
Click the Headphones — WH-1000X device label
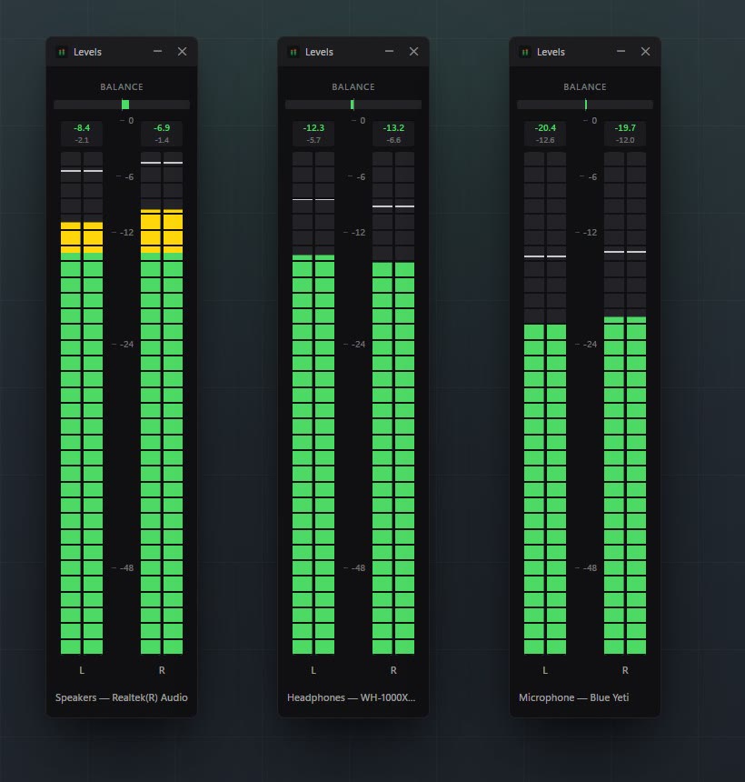pyautogui.click(x=352, y=697)
